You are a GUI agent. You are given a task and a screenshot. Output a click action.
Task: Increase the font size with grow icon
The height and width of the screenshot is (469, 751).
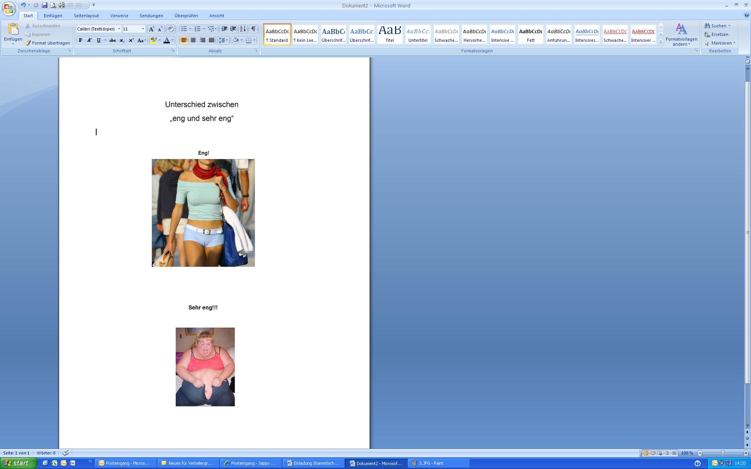(151, 29)
